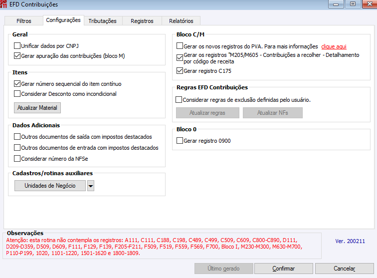The width and height of the screenshot is (377, 278).
Task: Check Considerar número da NFSe
Action: click(17, 159)
